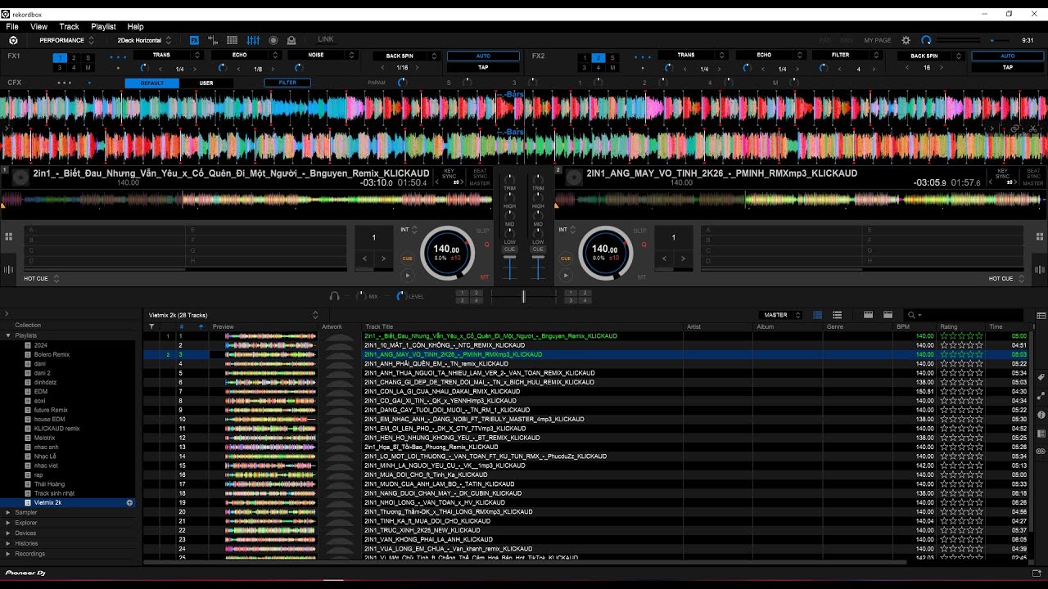The image size is (1048, 589).
Task: Hit the CUE button on Deck 2
Action: coord(565,259)
